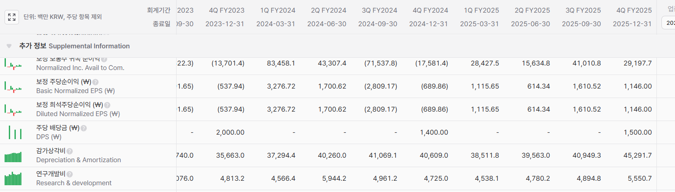Click the fullscreen expand icon
The image size is (675, 192).
(x=12, y=17)
